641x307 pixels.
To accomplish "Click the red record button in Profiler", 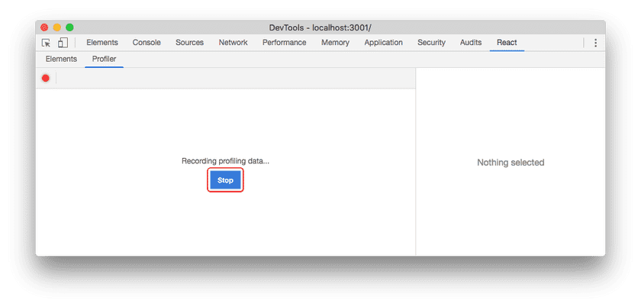I will pyautogui.click(x=46, y=78).
